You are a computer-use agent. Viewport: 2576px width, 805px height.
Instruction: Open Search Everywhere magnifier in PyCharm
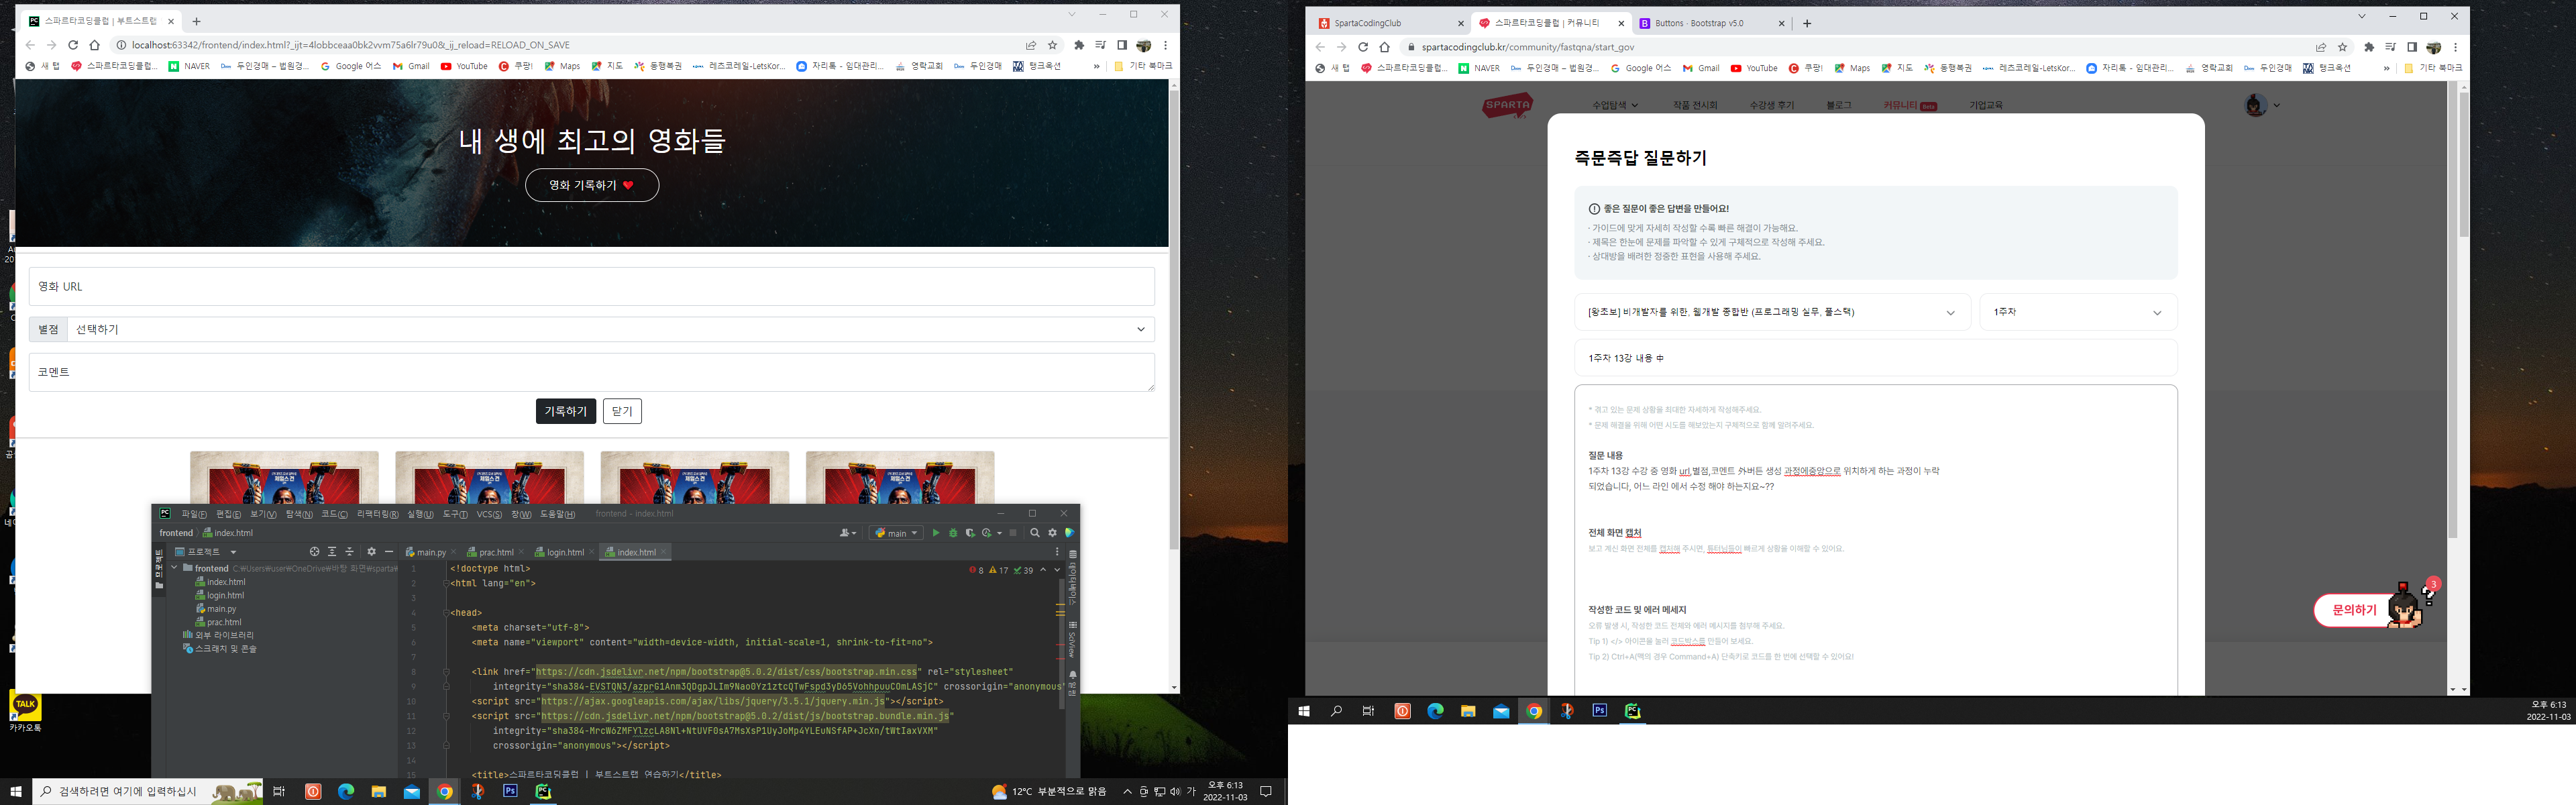tap(1035, 533)
